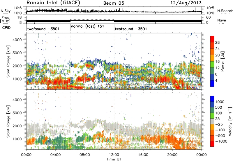The width and height of the screenshot is (233, 161).
Task: Click the '4000' range tick in power panel
Action: [17, 40]
